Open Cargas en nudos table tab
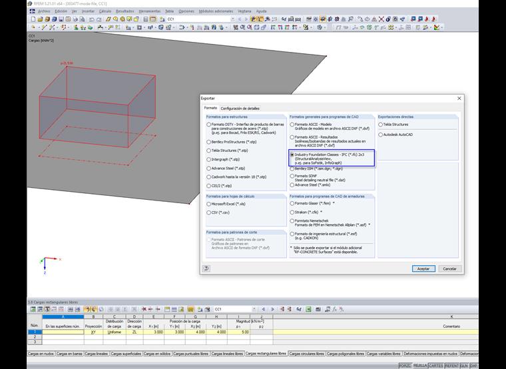The image size is (506, 369). tap(41, 354)
